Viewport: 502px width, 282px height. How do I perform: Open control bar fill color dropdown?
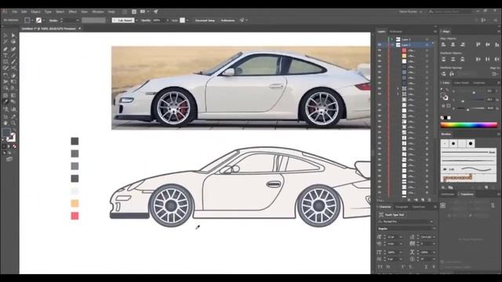click(x=32, y=20)
